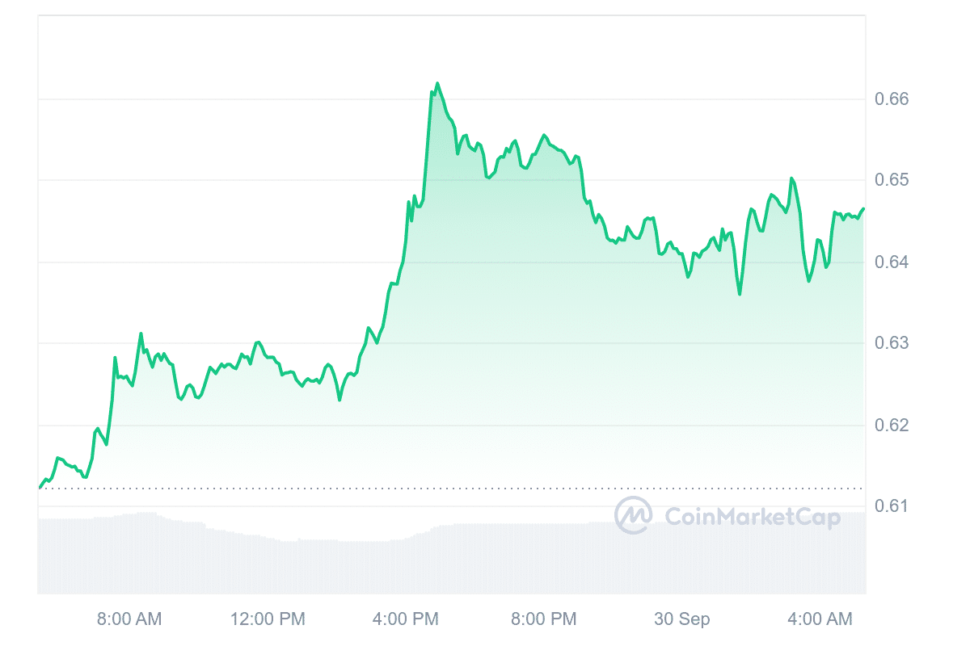Click the 0.61 price axis label

(x=892, y=506)
